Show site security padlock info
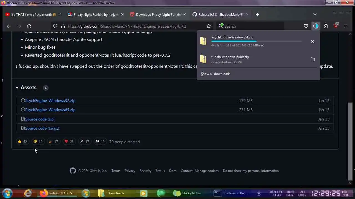 pos(63,26)
